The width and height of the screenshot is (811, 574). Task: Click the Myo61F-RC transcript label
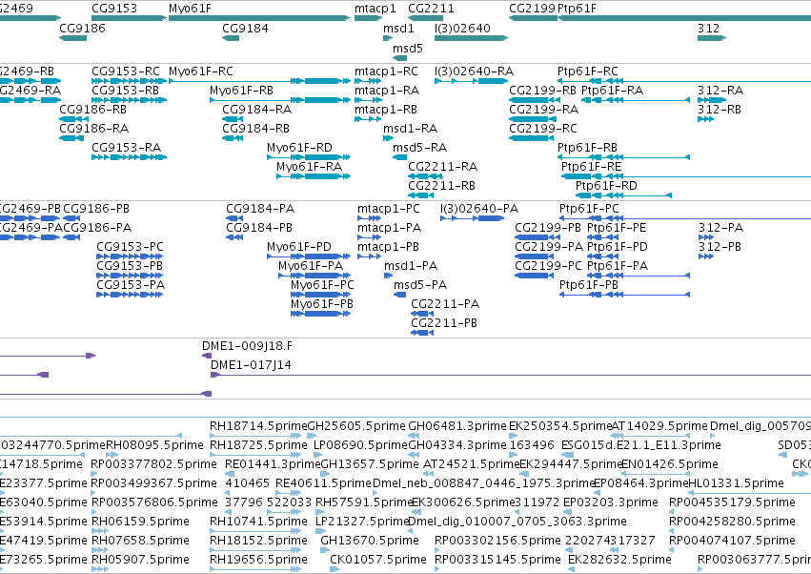point(201,71)
